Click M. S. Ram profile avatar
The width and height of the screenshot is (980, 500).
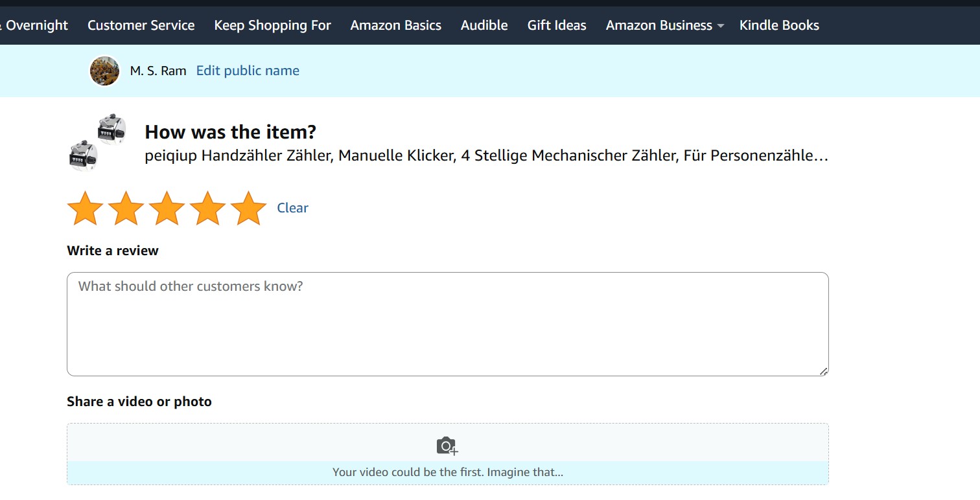click(104, 71)
